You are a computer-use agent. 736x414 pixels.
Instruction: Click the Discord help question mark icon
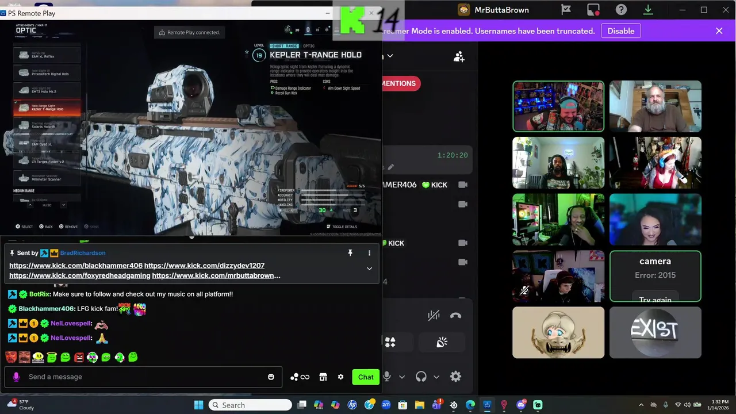coord(621,10)
